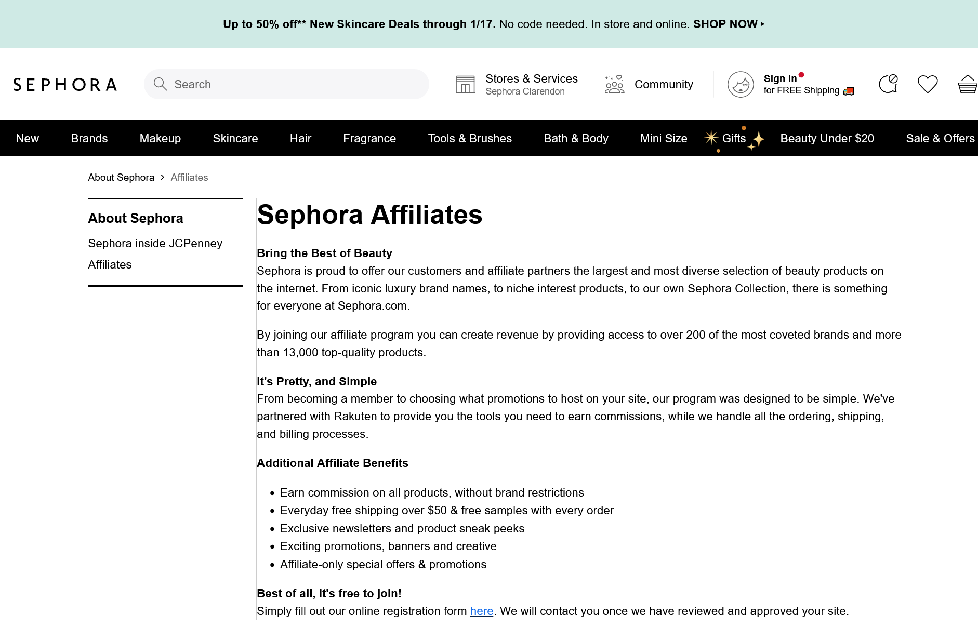Open the About Sephora sidebar heading
The image size is (978, 642).
point(136,218)
